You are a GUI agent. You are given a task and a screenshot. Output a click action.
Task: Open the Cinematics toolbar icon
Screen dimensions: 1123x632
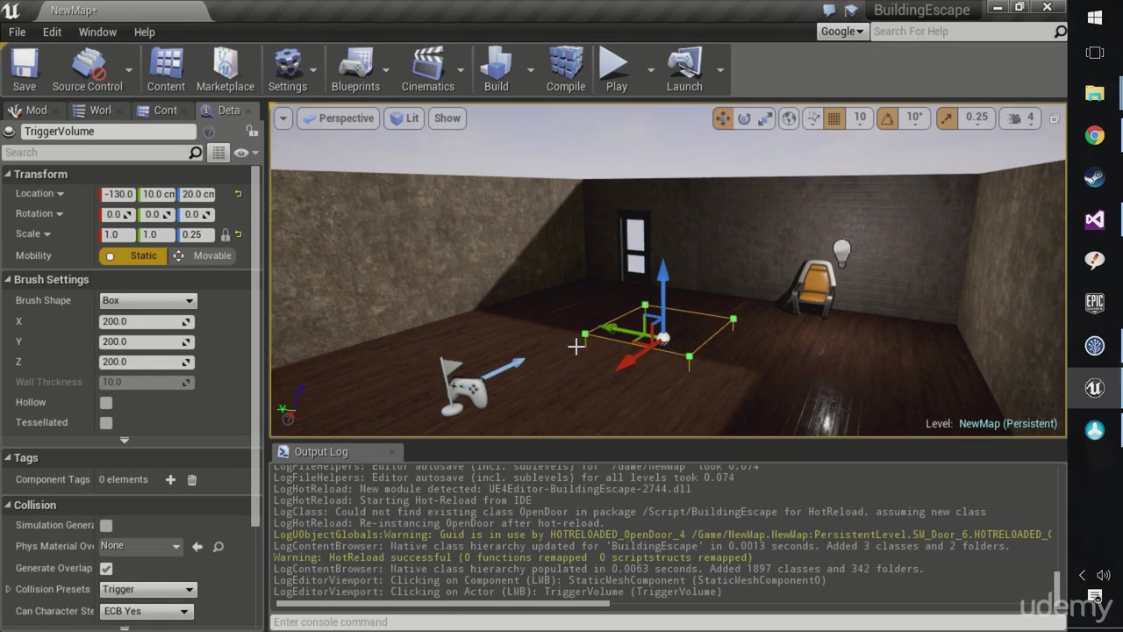[428, 69]
